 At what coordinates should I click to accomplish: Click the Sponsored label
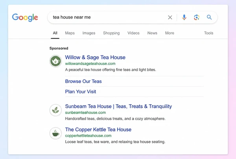59,48
